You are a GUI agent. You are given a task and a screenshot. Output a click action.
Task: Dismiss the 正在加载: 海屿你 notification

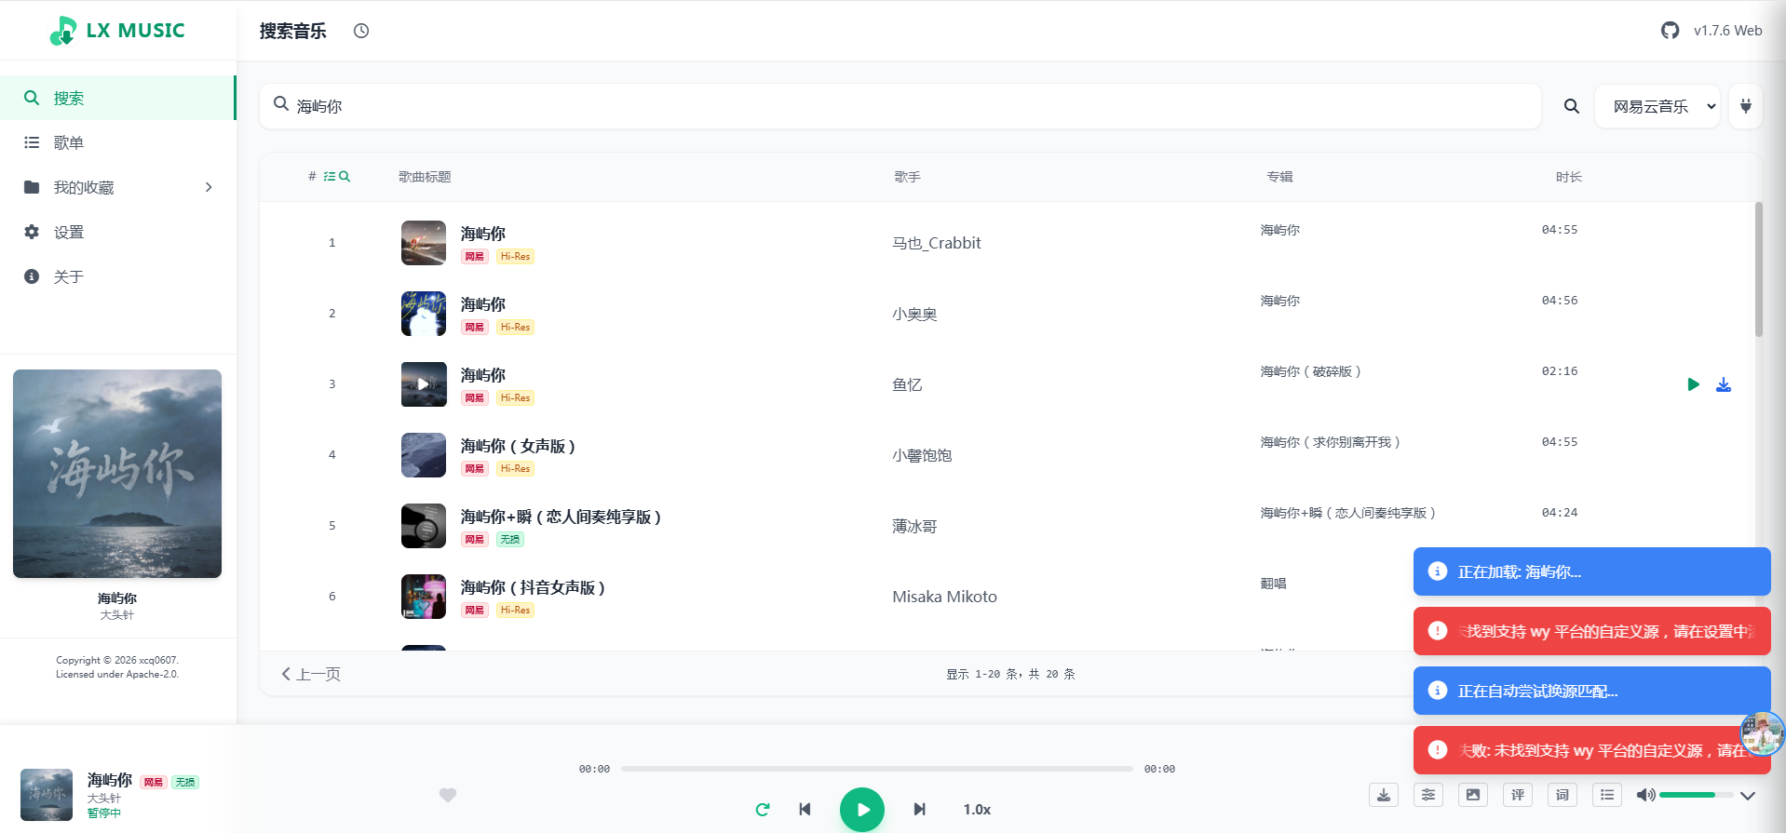pyautogui.click(x=1592, y=571)
